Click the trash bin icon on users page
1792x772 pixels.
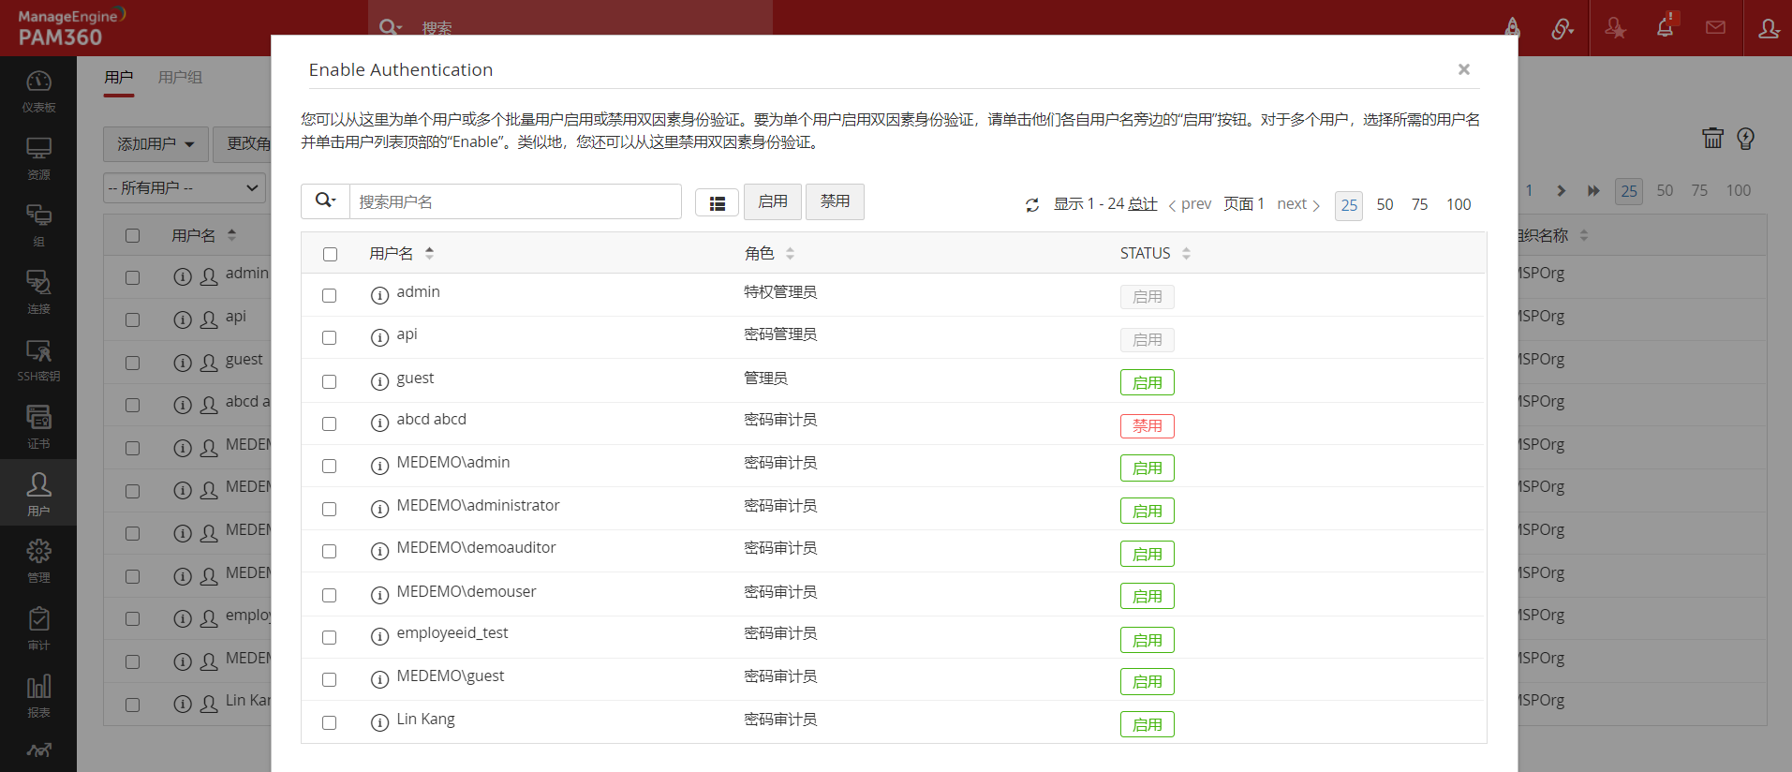[x=1712, y=139]
